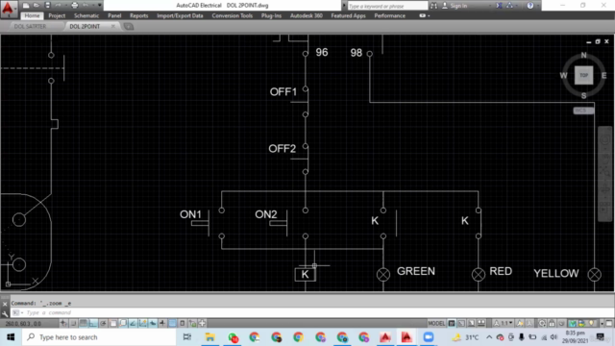The height and width of the screenshot is (346, 615).
Task: Expand the ribbon display options dropdown
Action: point(425,15)
